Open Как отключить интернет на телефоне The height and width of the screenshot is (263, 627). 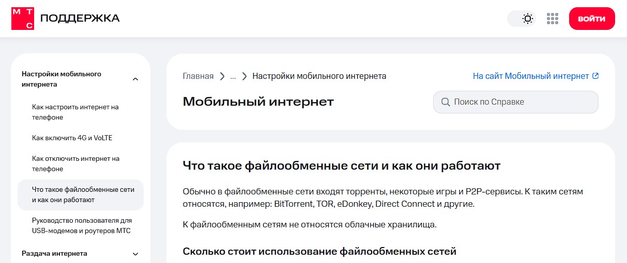click(75, 163)
